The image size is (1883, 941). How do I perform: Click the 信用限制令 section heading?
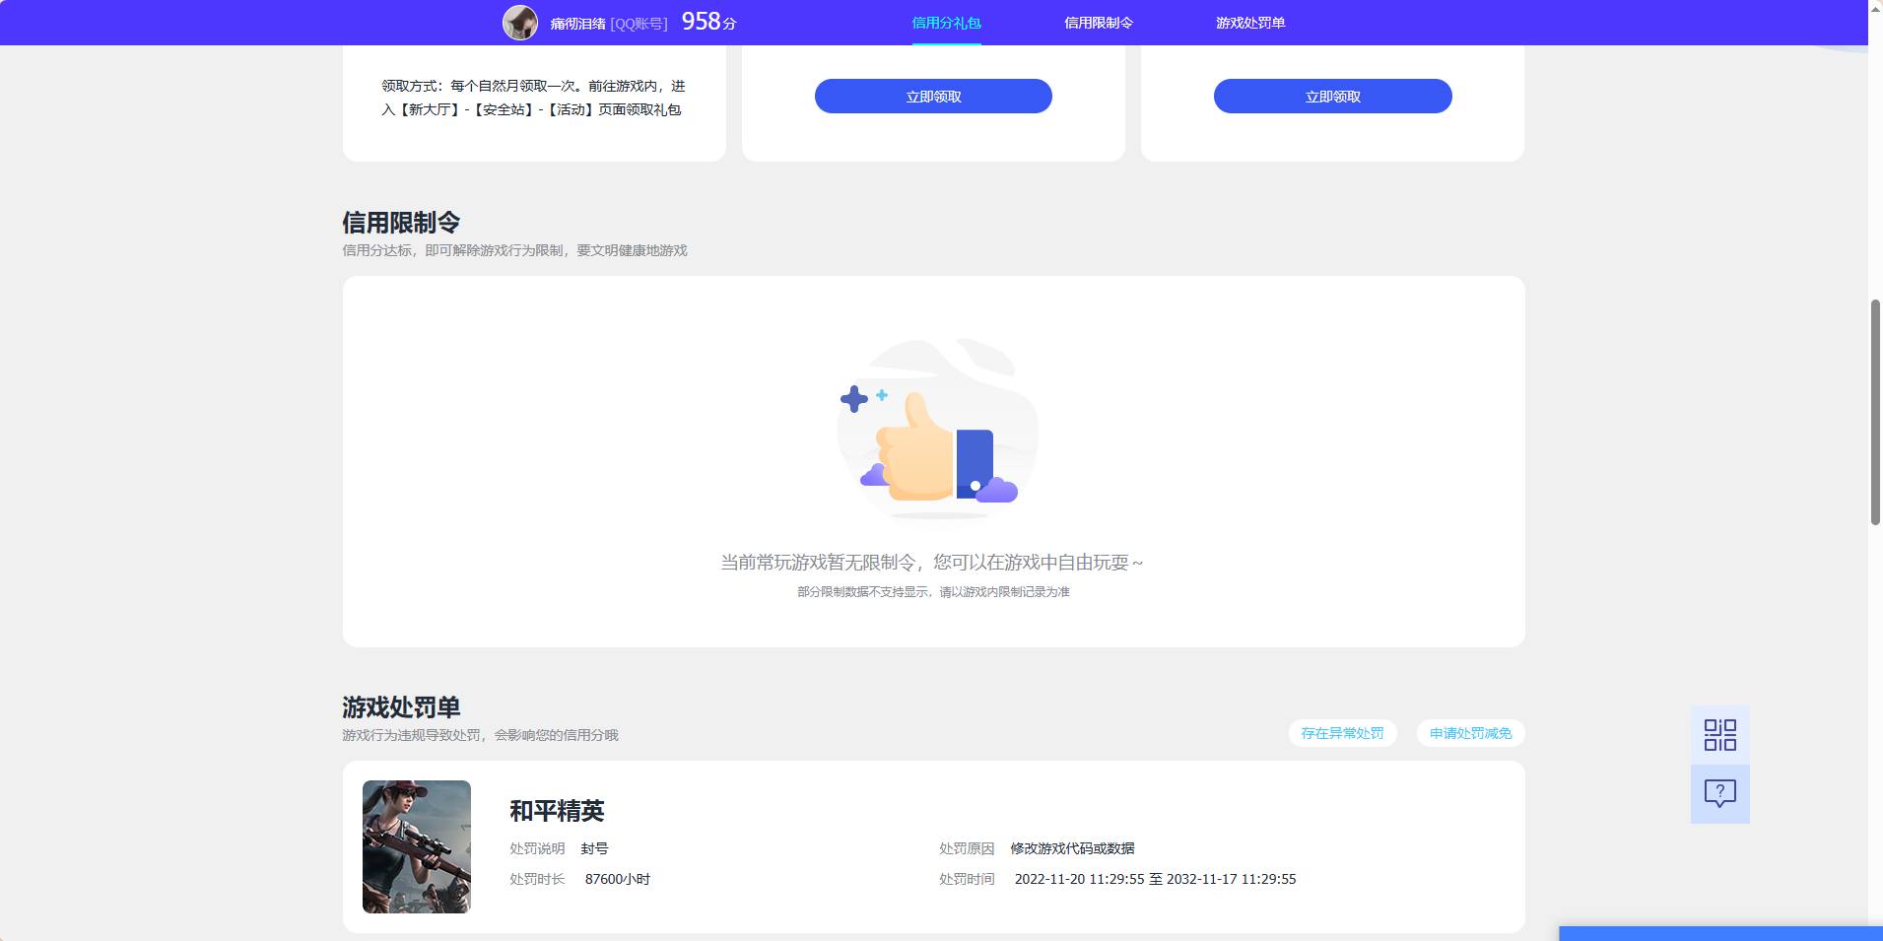[x=401, y=223]
